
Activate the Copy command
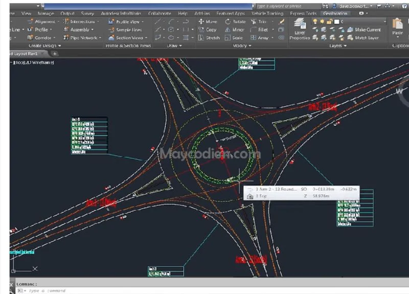(208, 30)
